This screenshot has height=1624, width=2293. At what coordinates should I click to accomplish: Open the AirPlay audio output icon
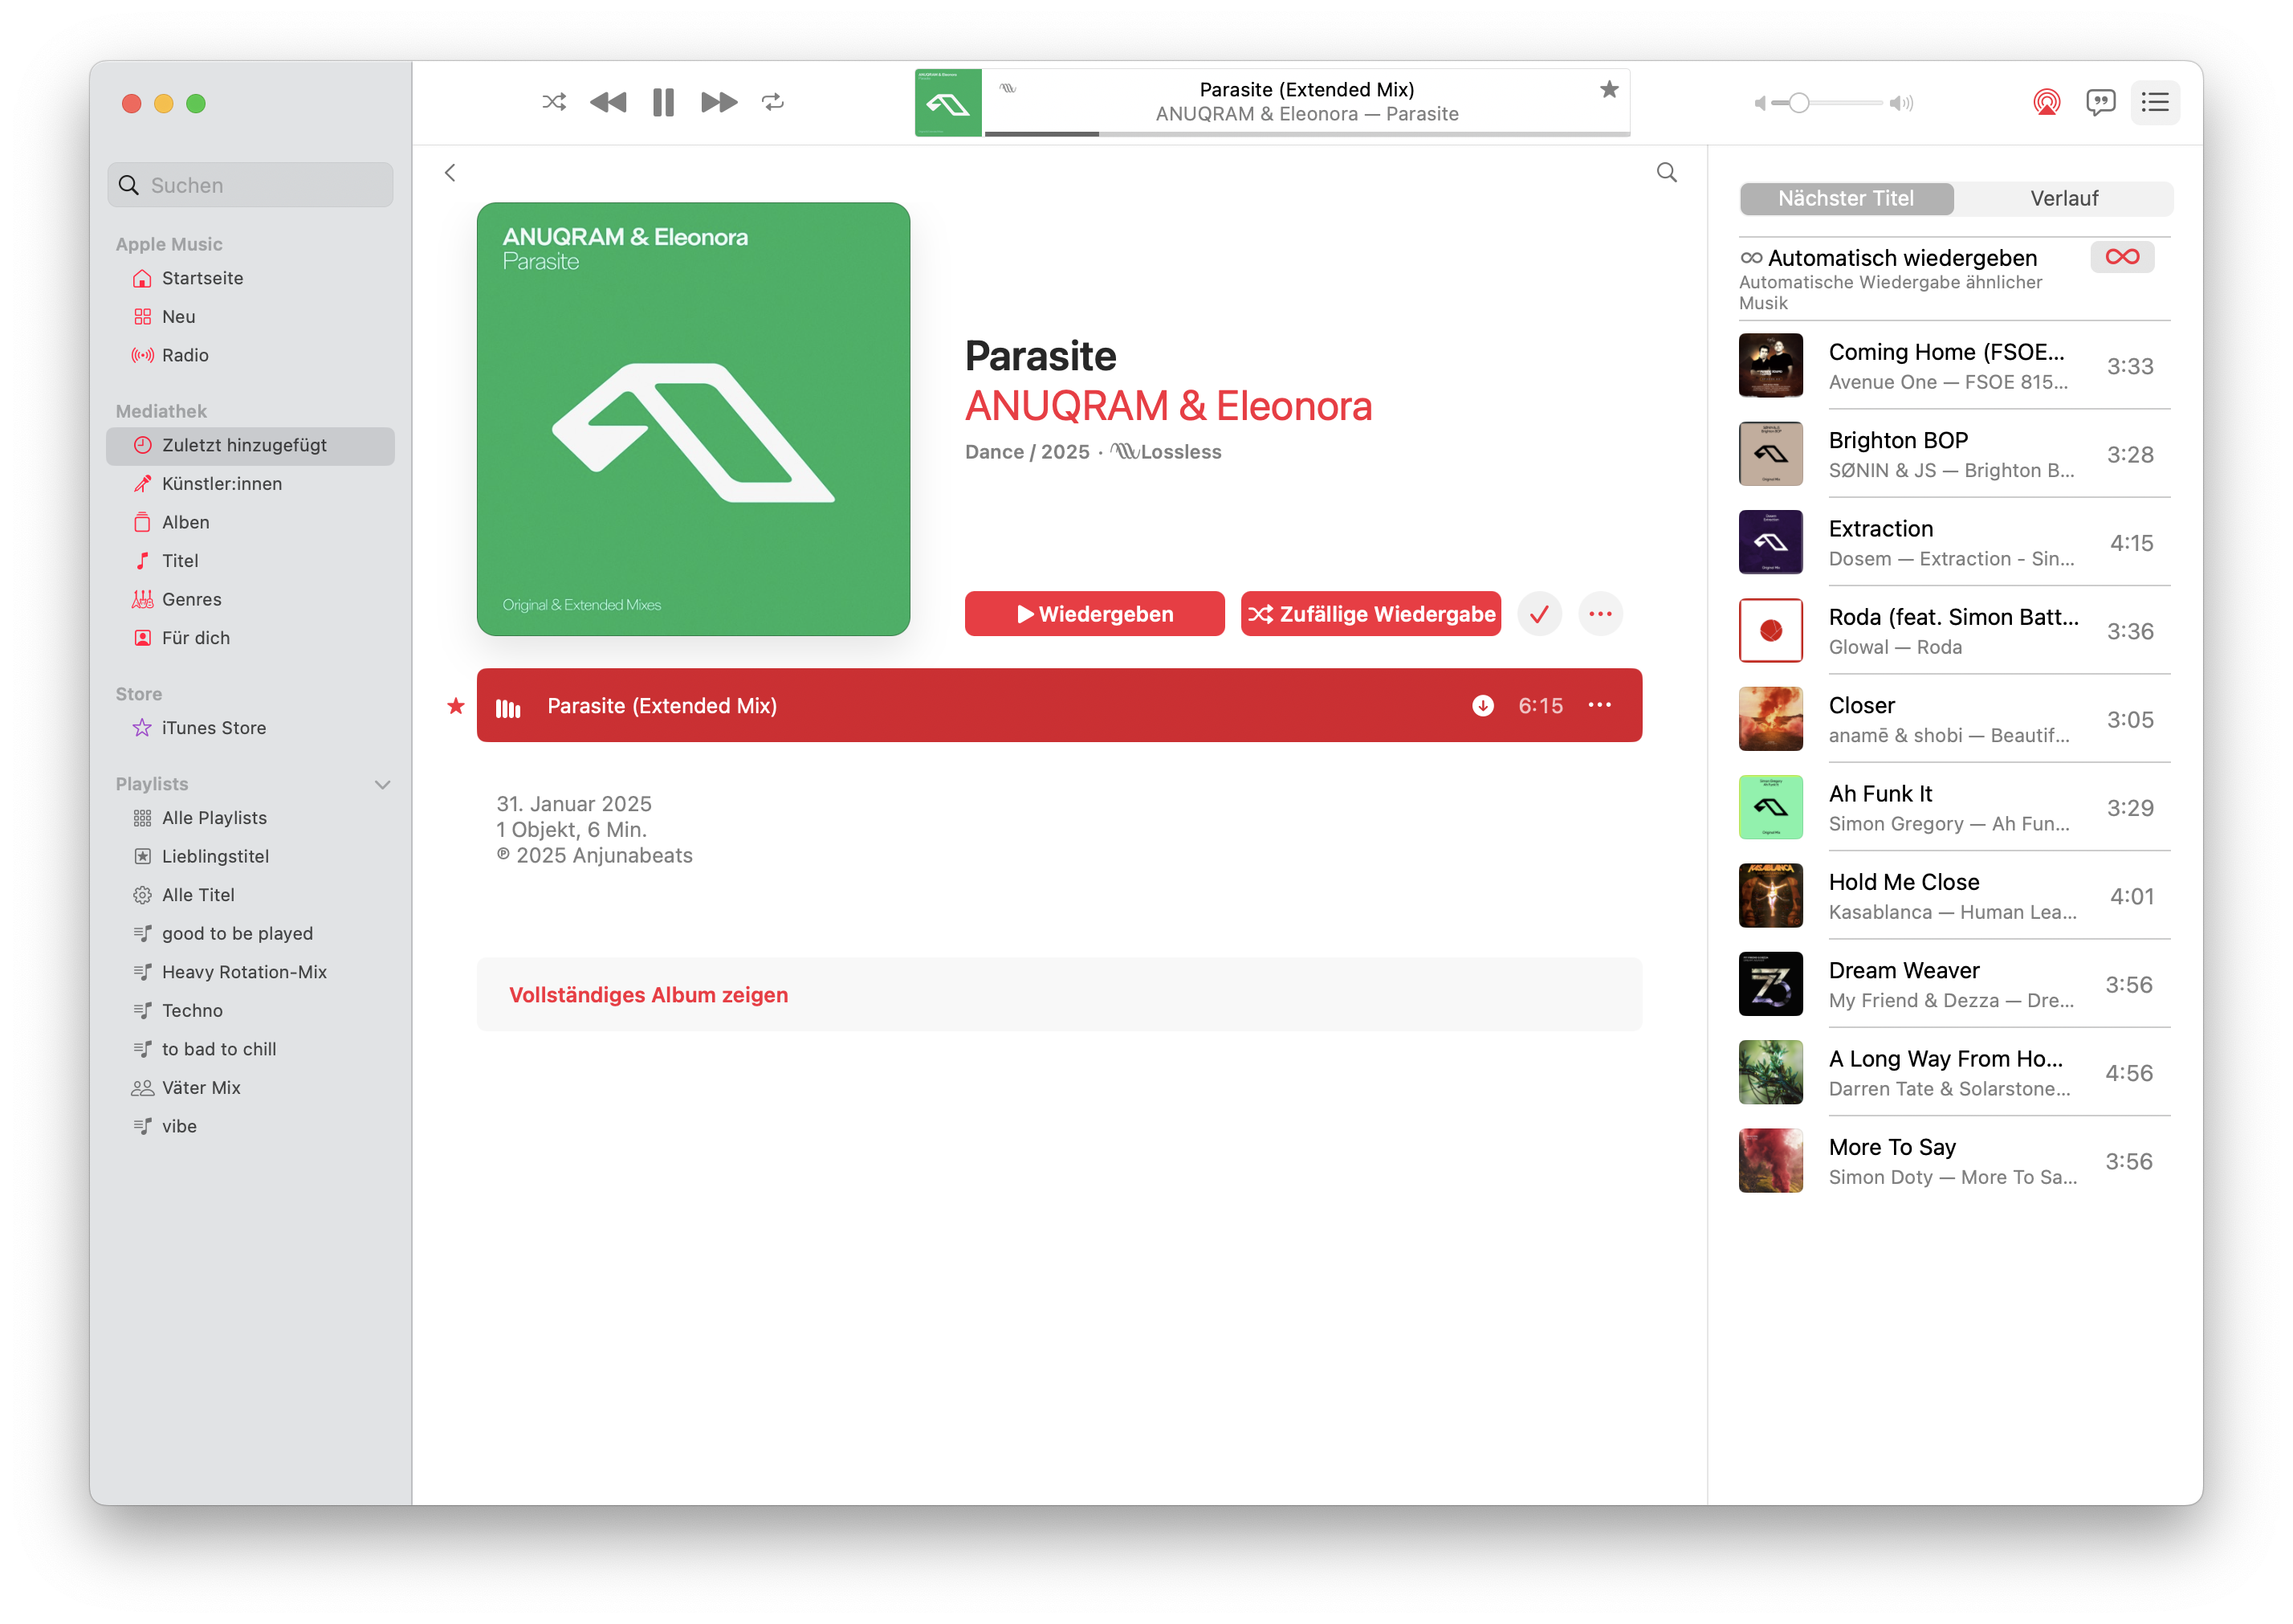click(x=2046, y=102)
